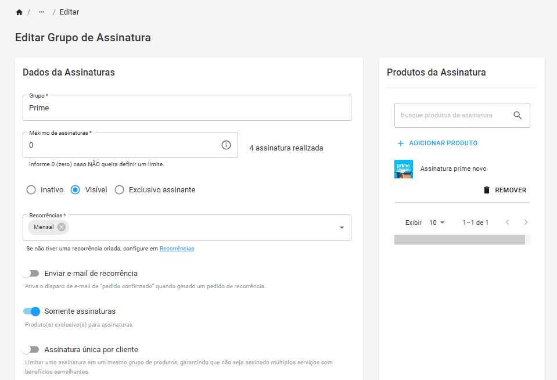Click the Assinatura prime novo thumbnail

(404, 169)
